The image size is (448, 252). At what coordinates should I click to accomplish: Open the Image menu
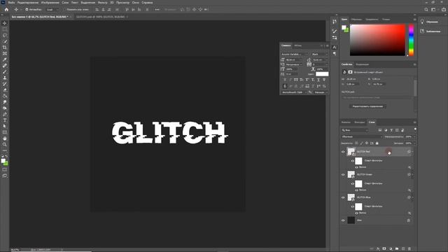pos(50,2)
